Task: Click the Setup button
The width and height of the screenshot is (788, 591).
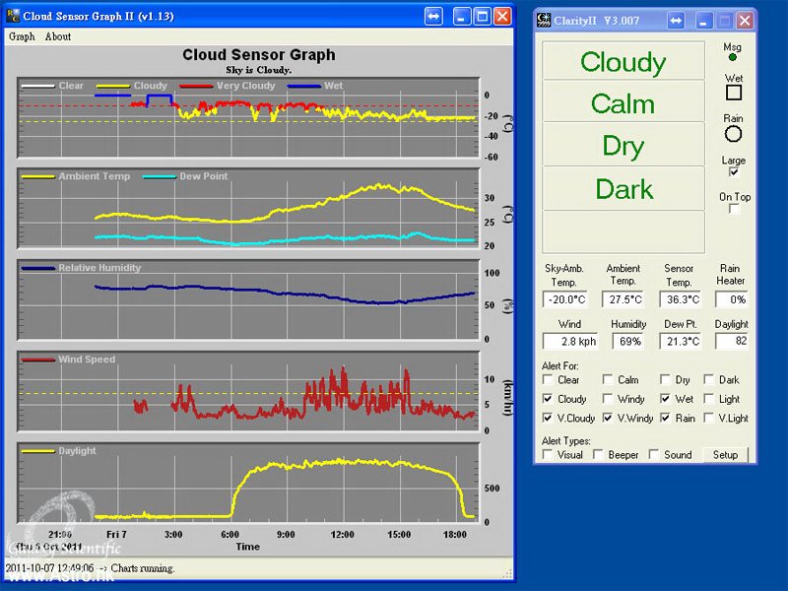Action: (725, 454)
